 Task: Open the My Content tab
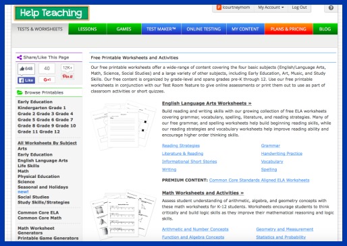point(245,29)
